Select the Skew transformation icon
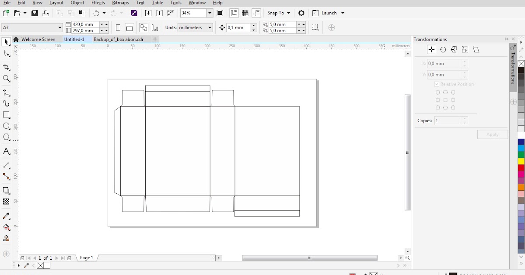 476,49
